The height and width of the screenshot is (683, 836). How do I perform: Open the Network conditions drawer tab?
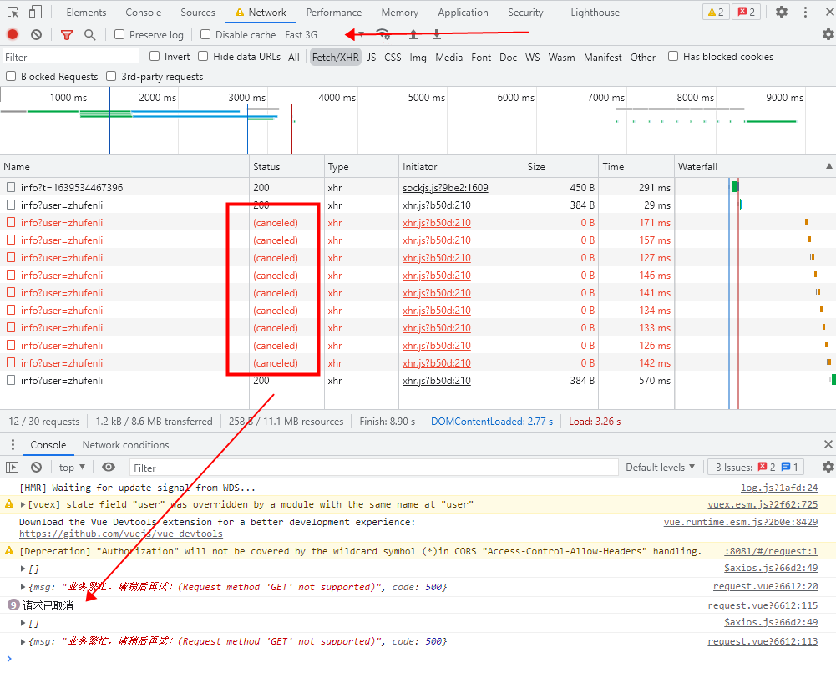(x=125, y=445)
